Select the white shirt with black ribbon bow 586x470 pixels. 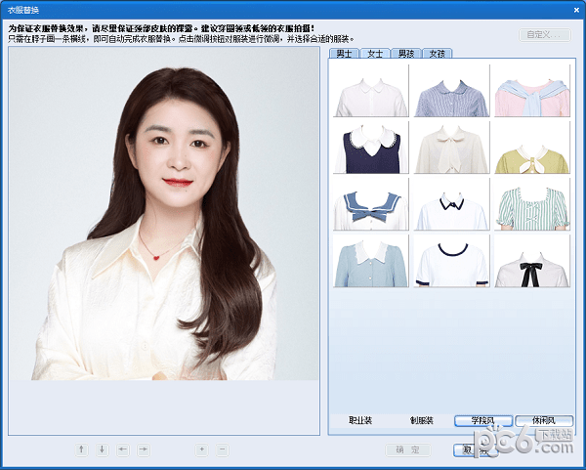pyautogui.click(x=531, y=261)
